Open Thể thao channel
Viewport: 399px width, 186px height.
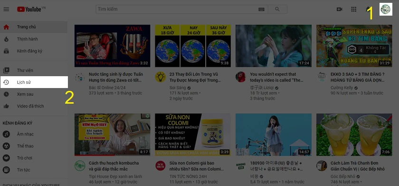coord(34,146)
